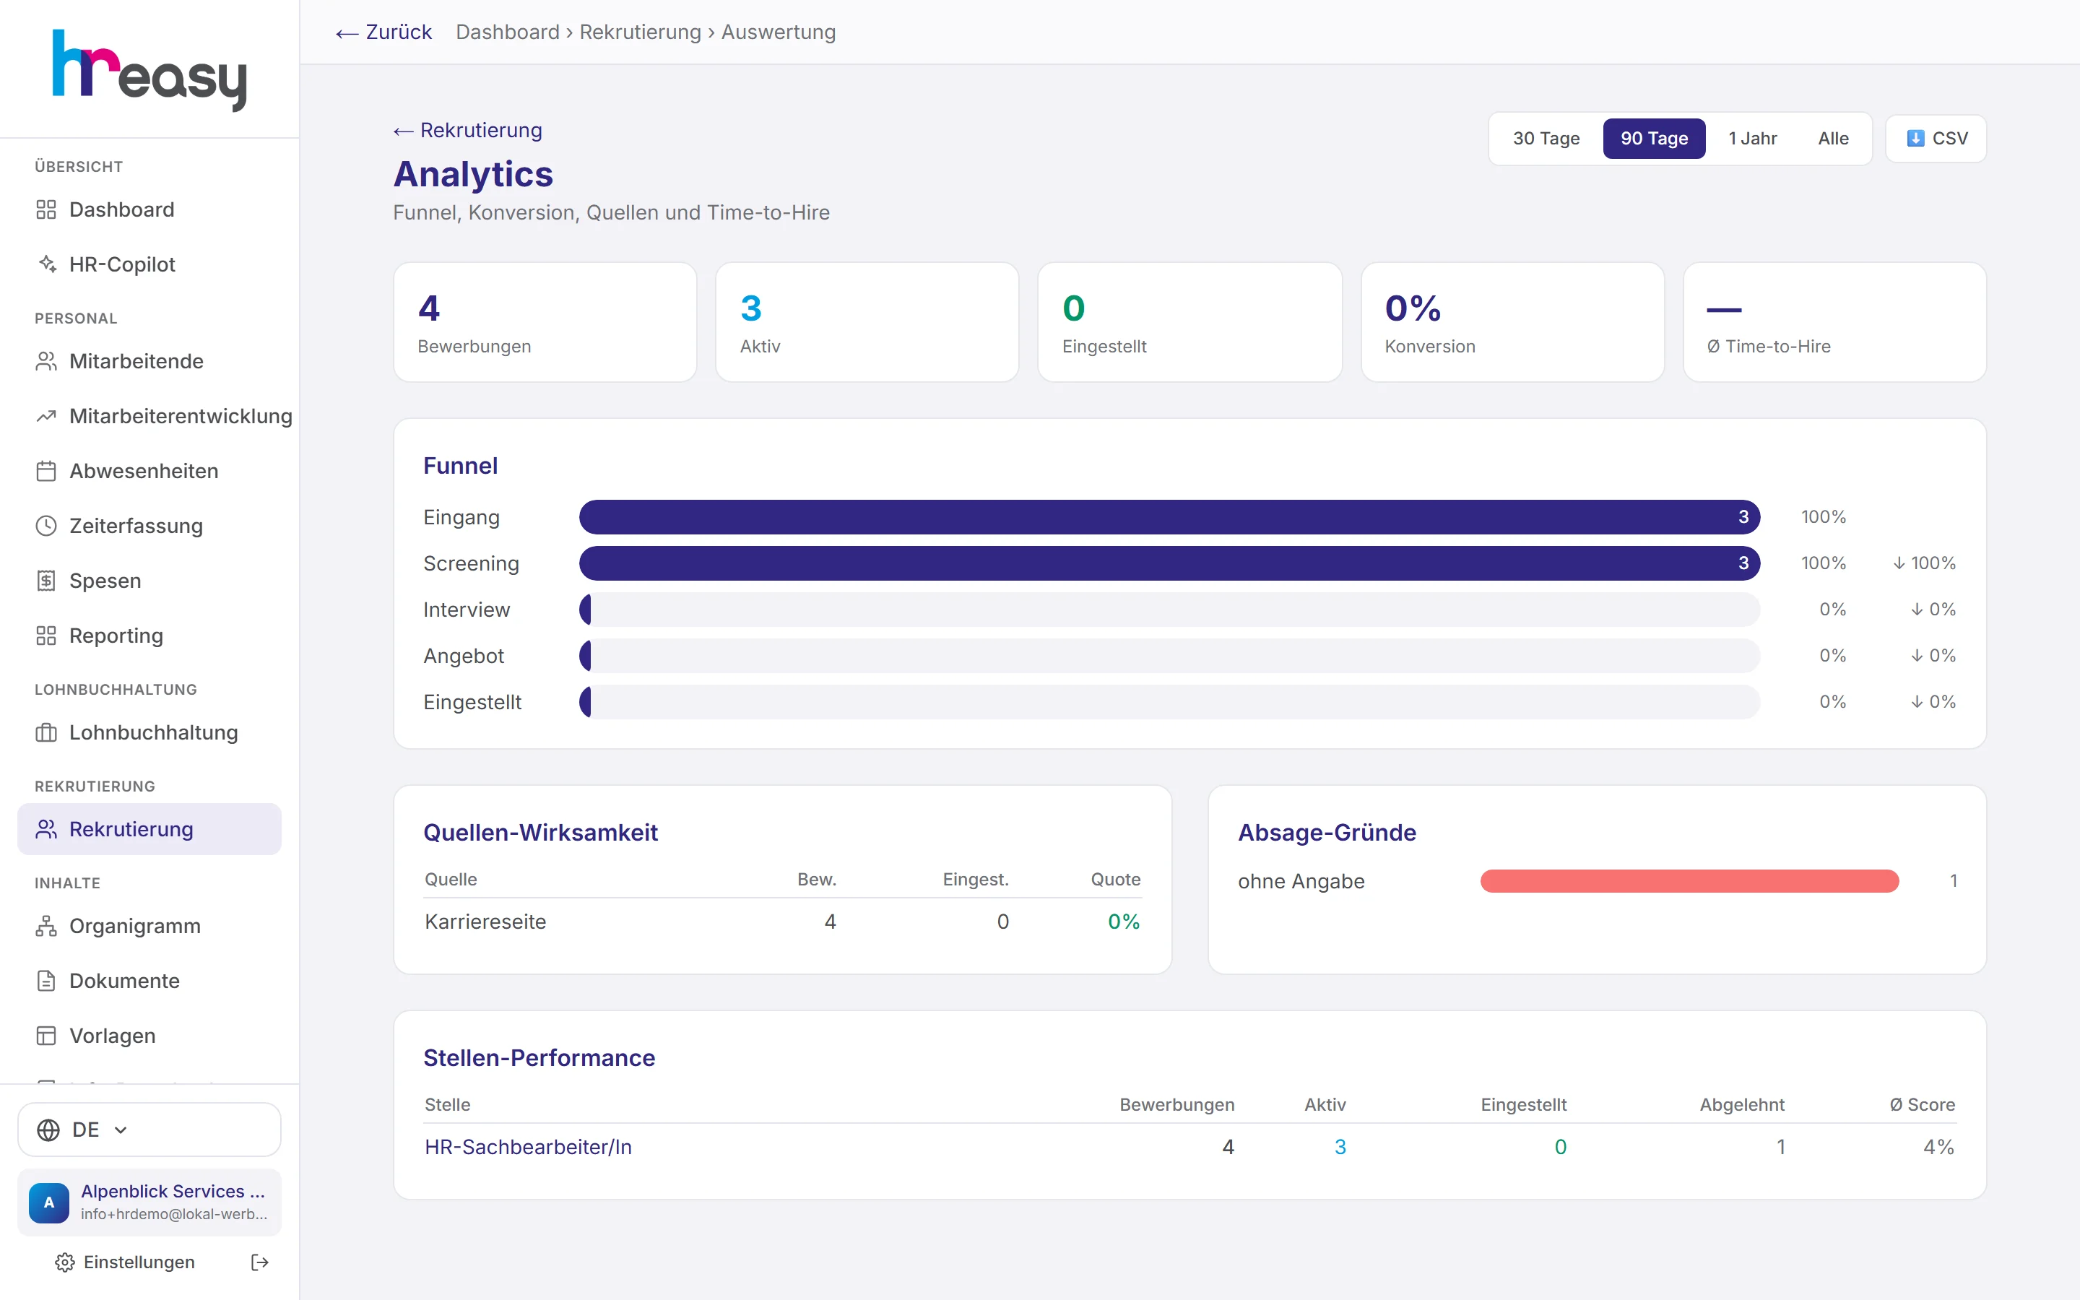The width and height of the screenshot is (2080, 1300).
Task: Click the Aktiv count 3 for HR-Sachbearbeiter/In
Action: click(1340, 1147)
